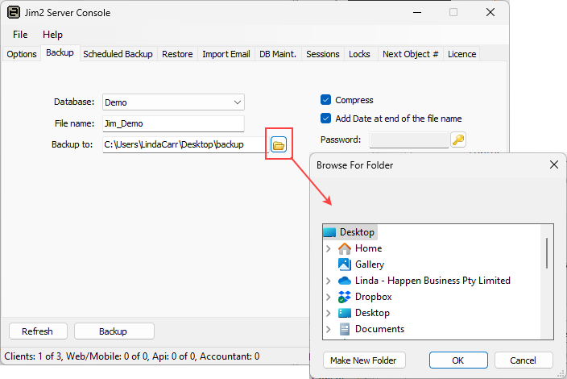The height and width of the screenshot is (379, 567).
Task: Confirm with OK in Browse For Folder
Action: [458, 360]
